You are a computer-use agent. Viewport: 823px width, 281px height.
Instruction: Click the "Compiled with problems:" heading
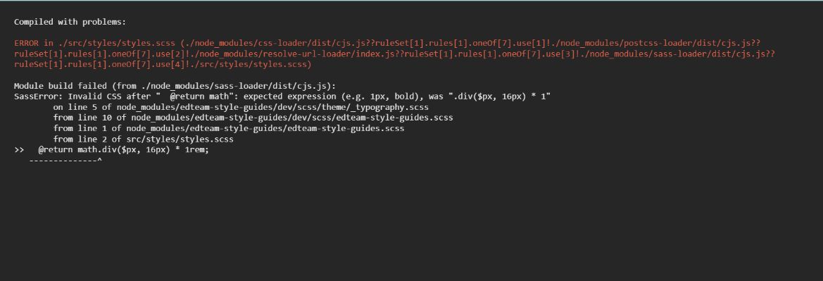(70, 22)
